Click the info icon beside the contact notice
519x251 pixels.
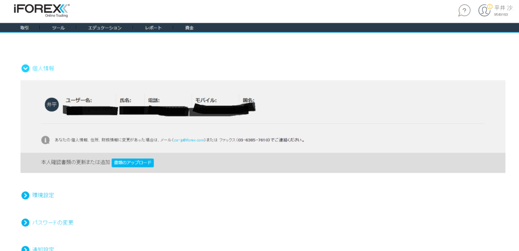(x=45, y=140)
